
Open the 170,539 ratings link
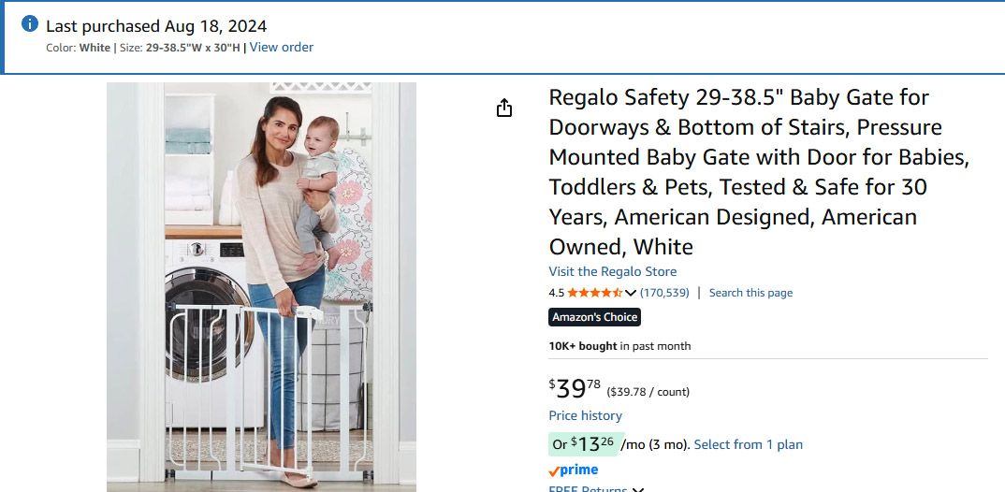click(x=664, y=293)
